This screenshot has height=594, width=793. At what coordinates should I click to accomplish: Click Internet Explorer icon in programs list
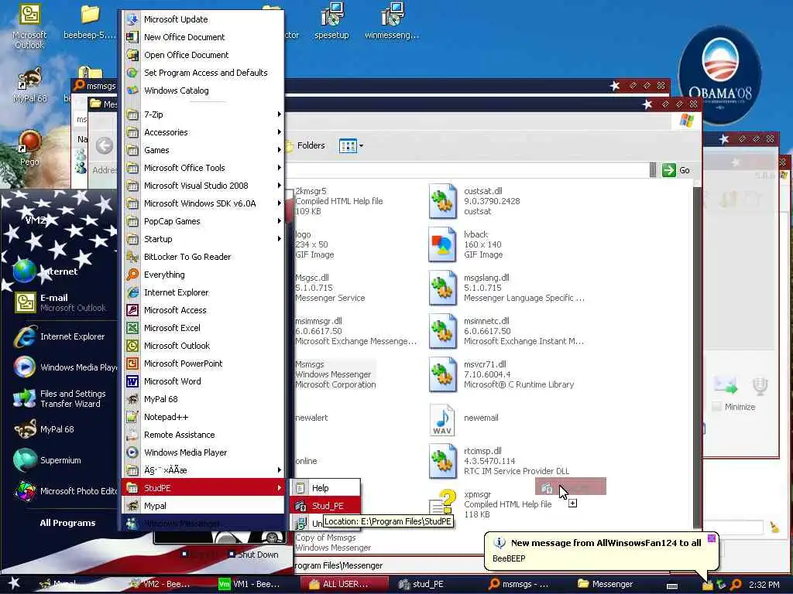point(132,292)
